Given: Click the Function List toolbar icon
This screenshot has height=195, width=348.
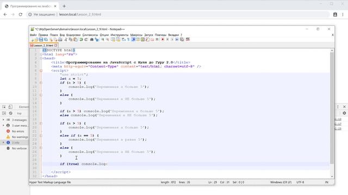Looking at the screenshot, I should coord(147,40).
